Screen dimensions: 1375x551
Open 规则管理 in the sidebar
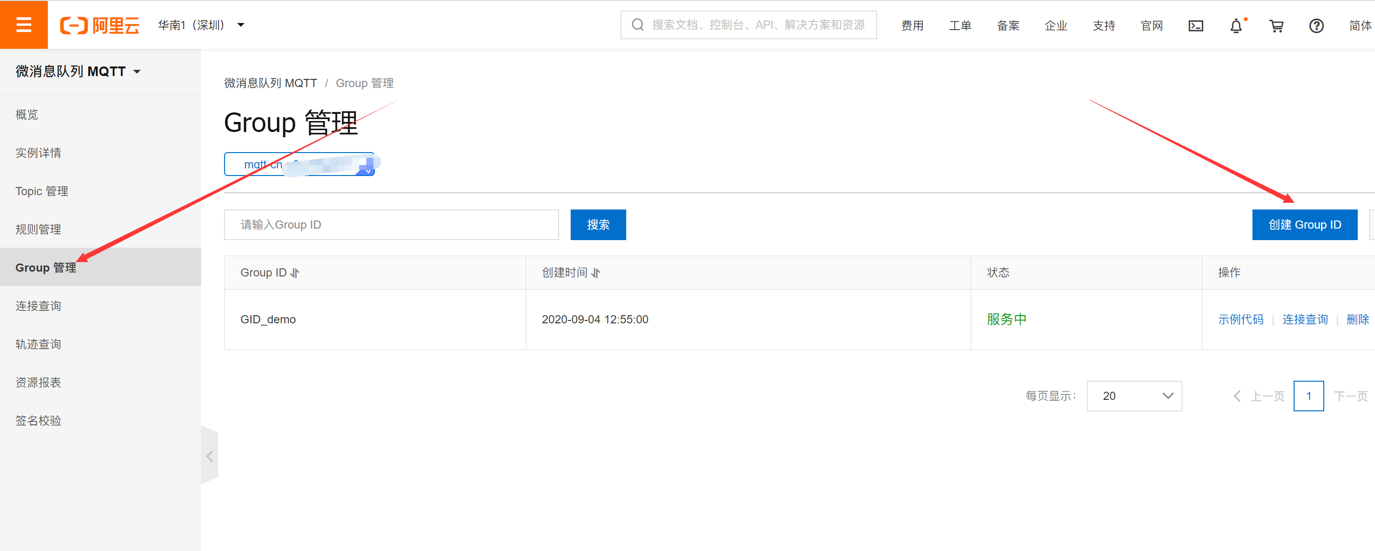tap(38, 230)
